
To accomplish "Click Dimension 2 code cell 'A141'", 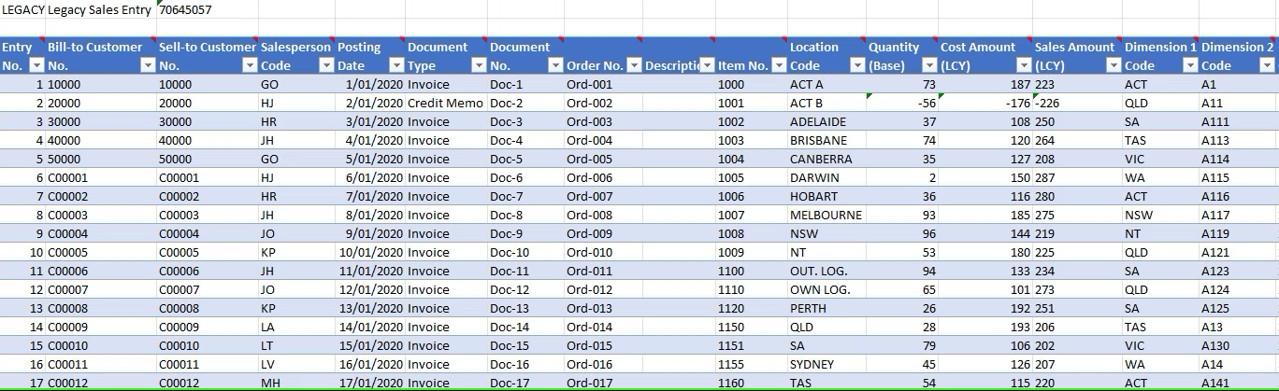I will tap(1238, 383).
